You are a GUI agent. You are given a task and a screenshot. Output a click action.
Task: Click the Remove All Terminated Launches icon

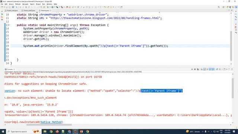tap(198, 69)
